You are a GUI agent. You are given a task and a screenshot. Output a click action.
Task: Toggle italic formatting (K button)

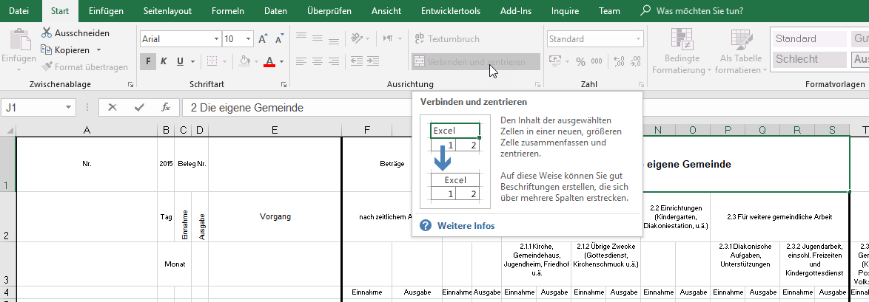point(164,61)
